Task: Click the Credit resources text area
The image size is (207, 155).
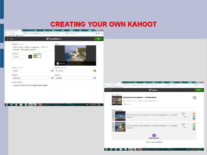Action: click(54, 87)
